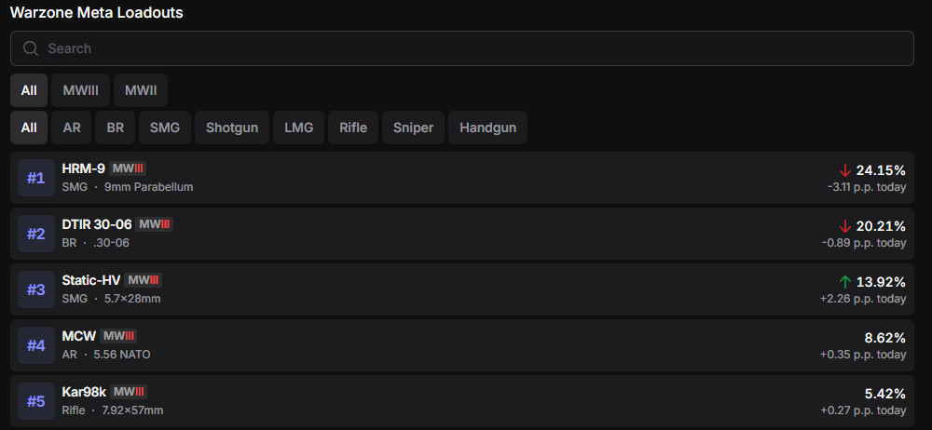The image size is (932, 430).
Task: Show only SMG weapons
Action: [166, 128]
